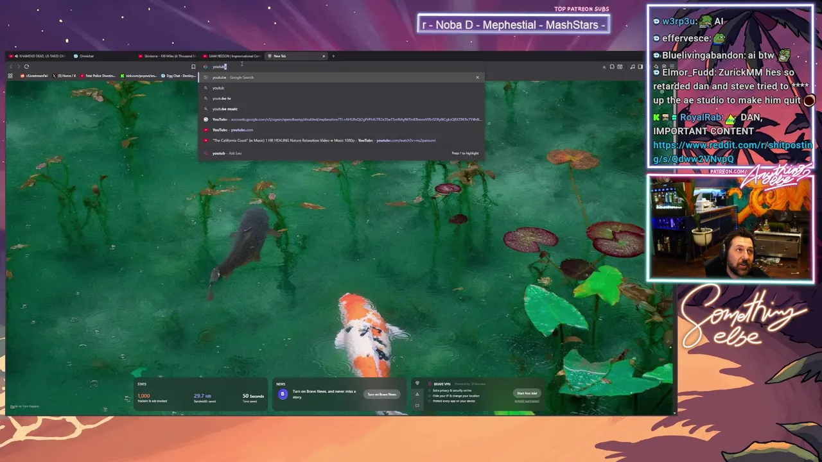Choose the 'youtube music' suggestion

tap(340, 109)
